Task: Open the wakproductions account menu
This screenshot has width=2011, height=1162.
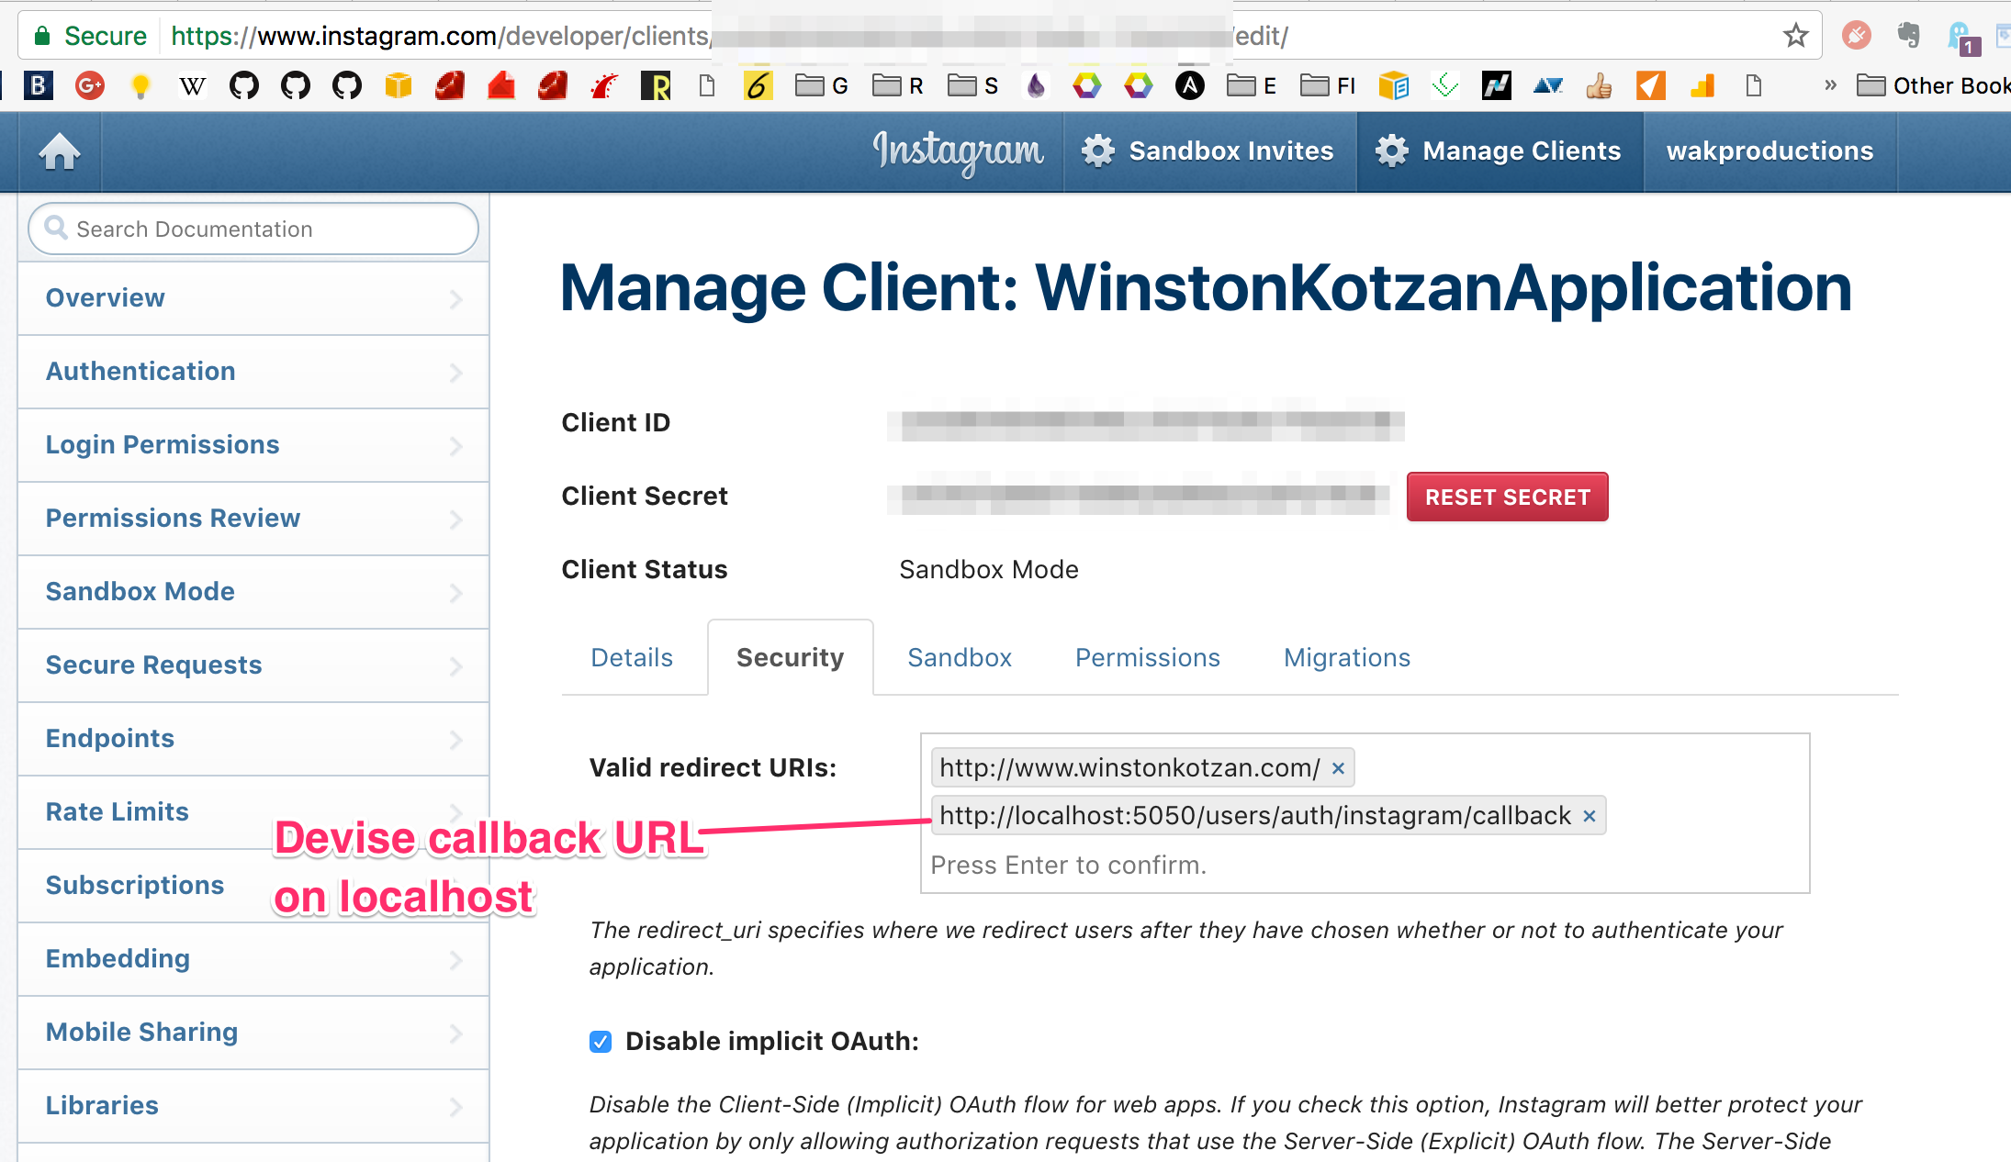Action: (x=1769, y=151)
